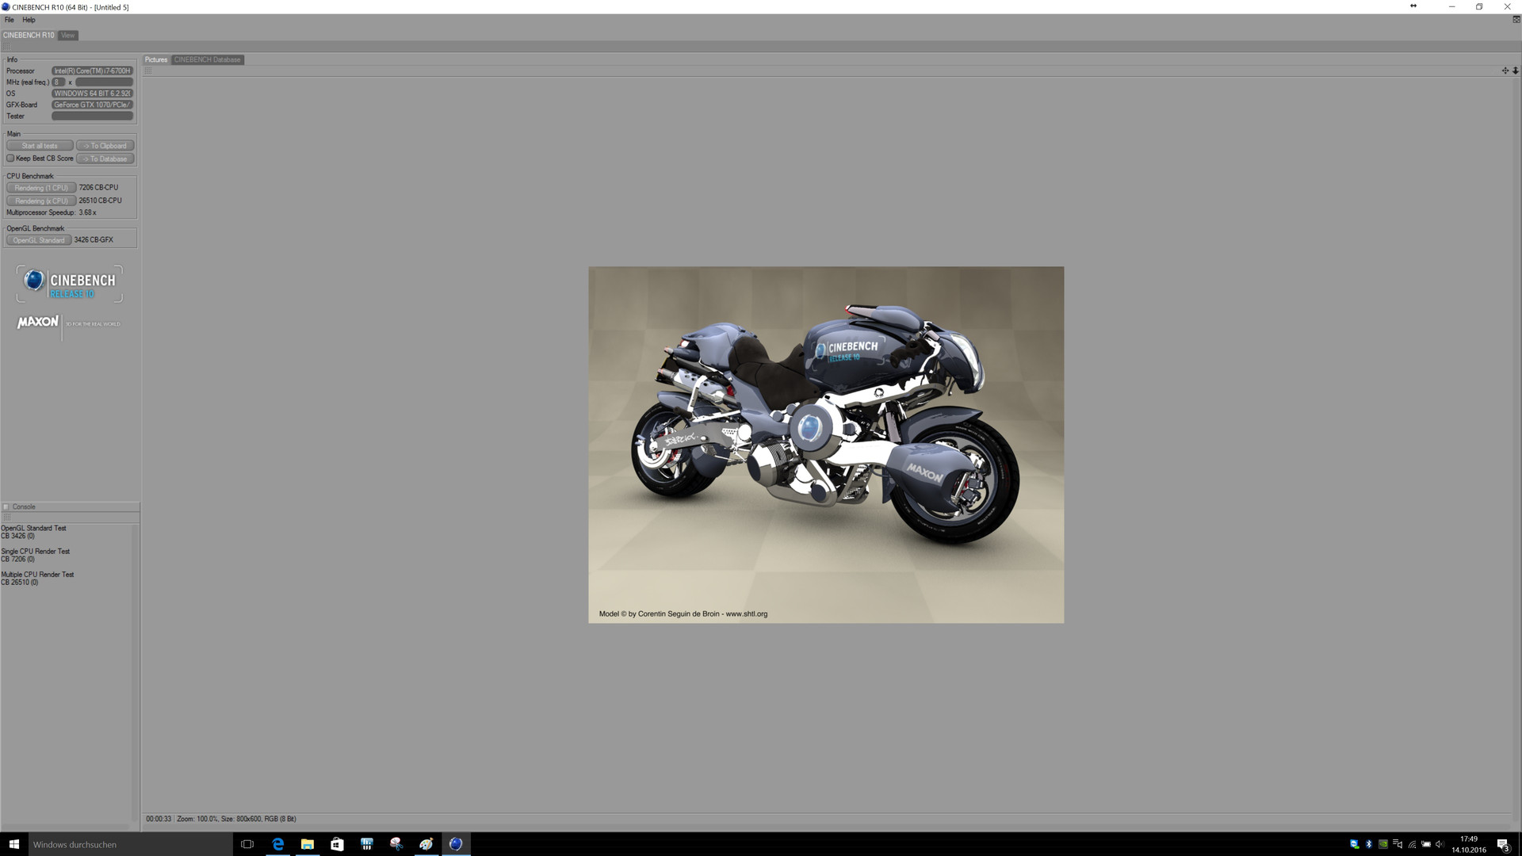The image size is (1522, 856).
Task: Send results with To Database button
Action: point(105,159)
